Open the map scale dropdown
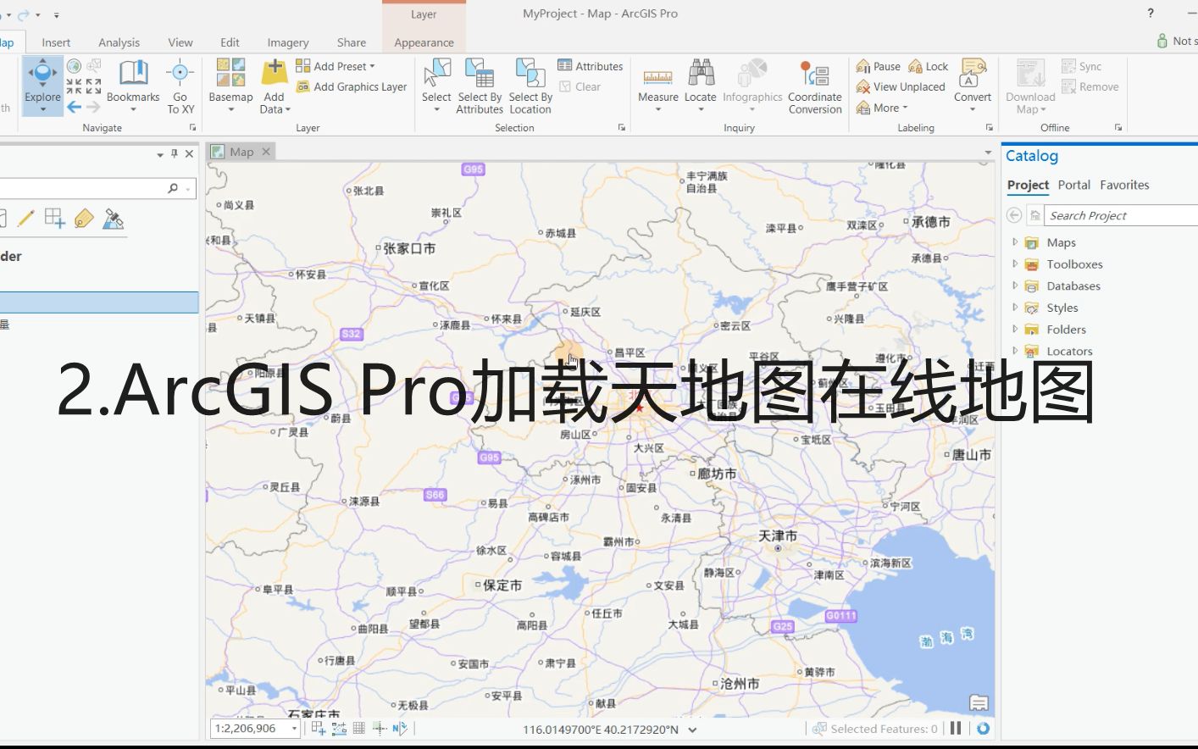Viewport: 1198px width, 749px height. point(294,728)
